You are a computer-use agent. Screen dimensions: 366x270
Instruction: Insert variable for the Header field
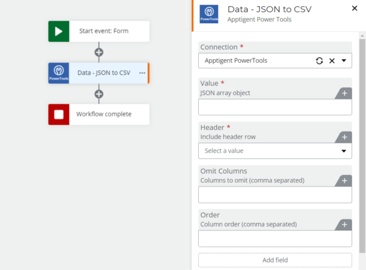[x=344, y=137]
